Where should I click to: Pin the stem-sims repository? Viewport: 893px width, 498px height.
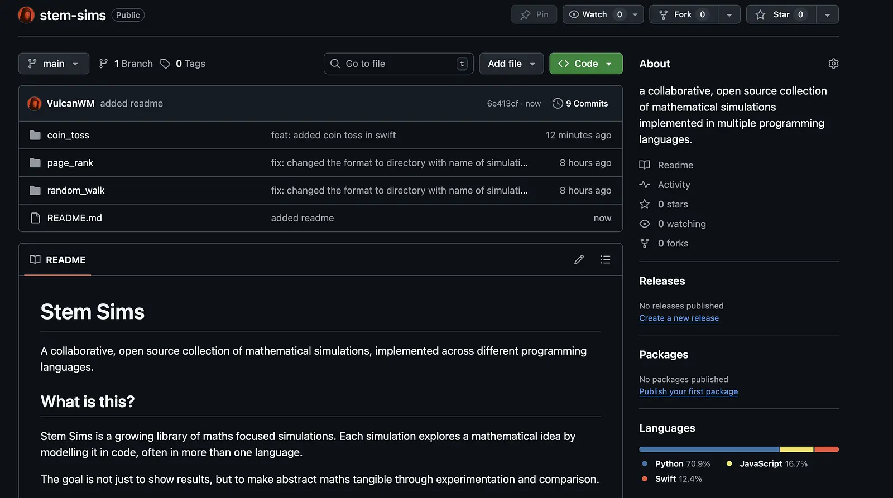coord(534,14)
